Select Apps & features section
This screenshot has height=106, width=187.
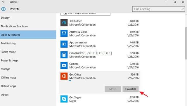28,35
